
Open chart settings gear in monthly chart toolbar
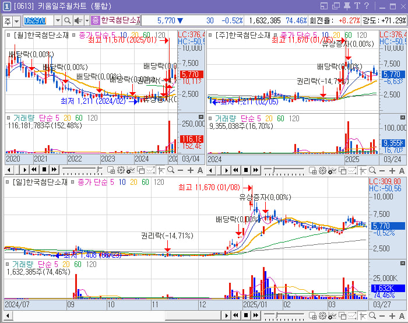[121, 170]
